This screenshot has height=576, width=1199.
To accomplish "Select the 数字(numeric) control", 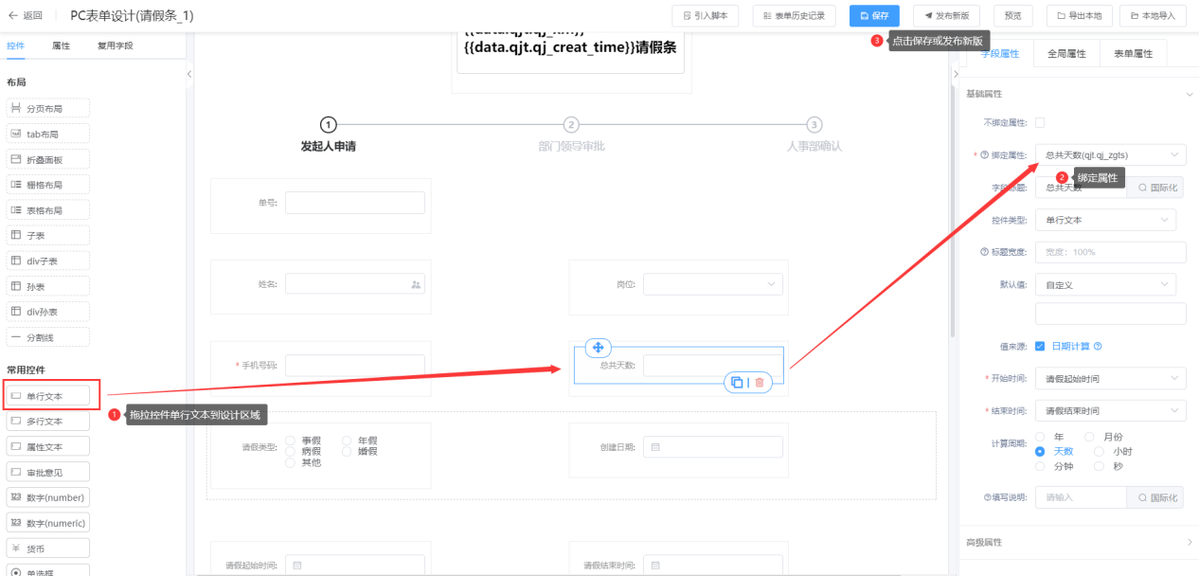I will (x=48, y=523).
